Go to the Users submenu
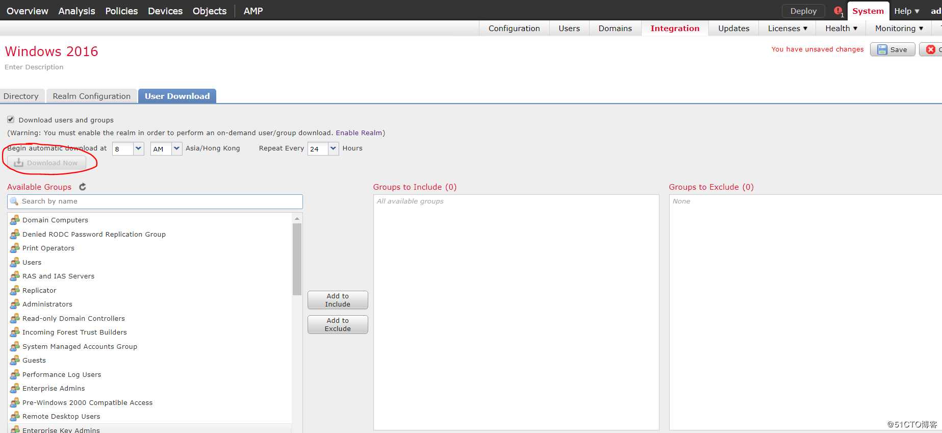942x433 pixels. [569, 28]
